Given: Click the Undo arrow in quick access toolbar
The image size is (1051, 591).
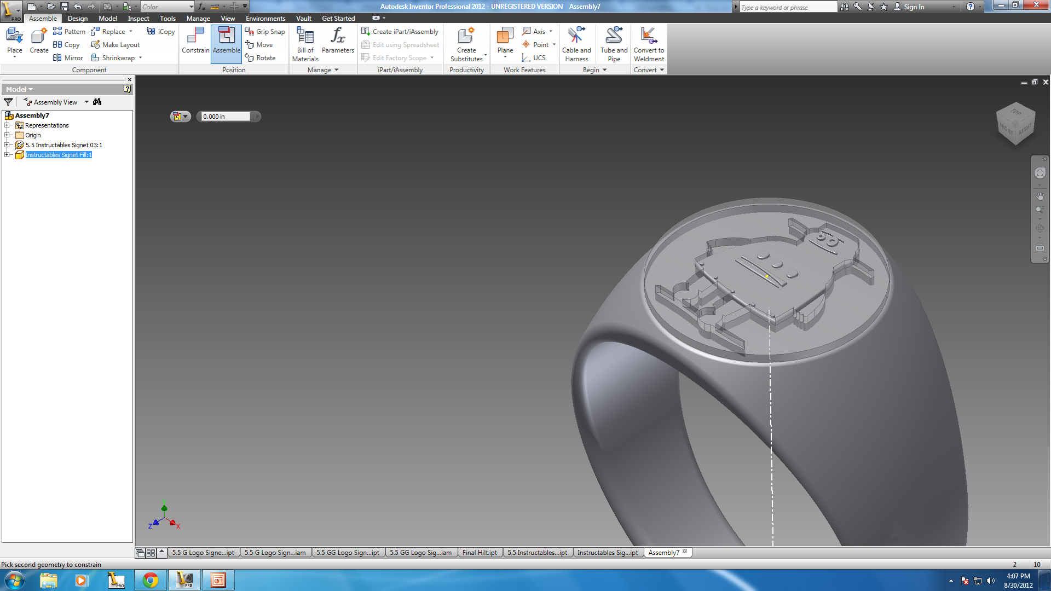Looking at the screenshot, I should (77, 7).
